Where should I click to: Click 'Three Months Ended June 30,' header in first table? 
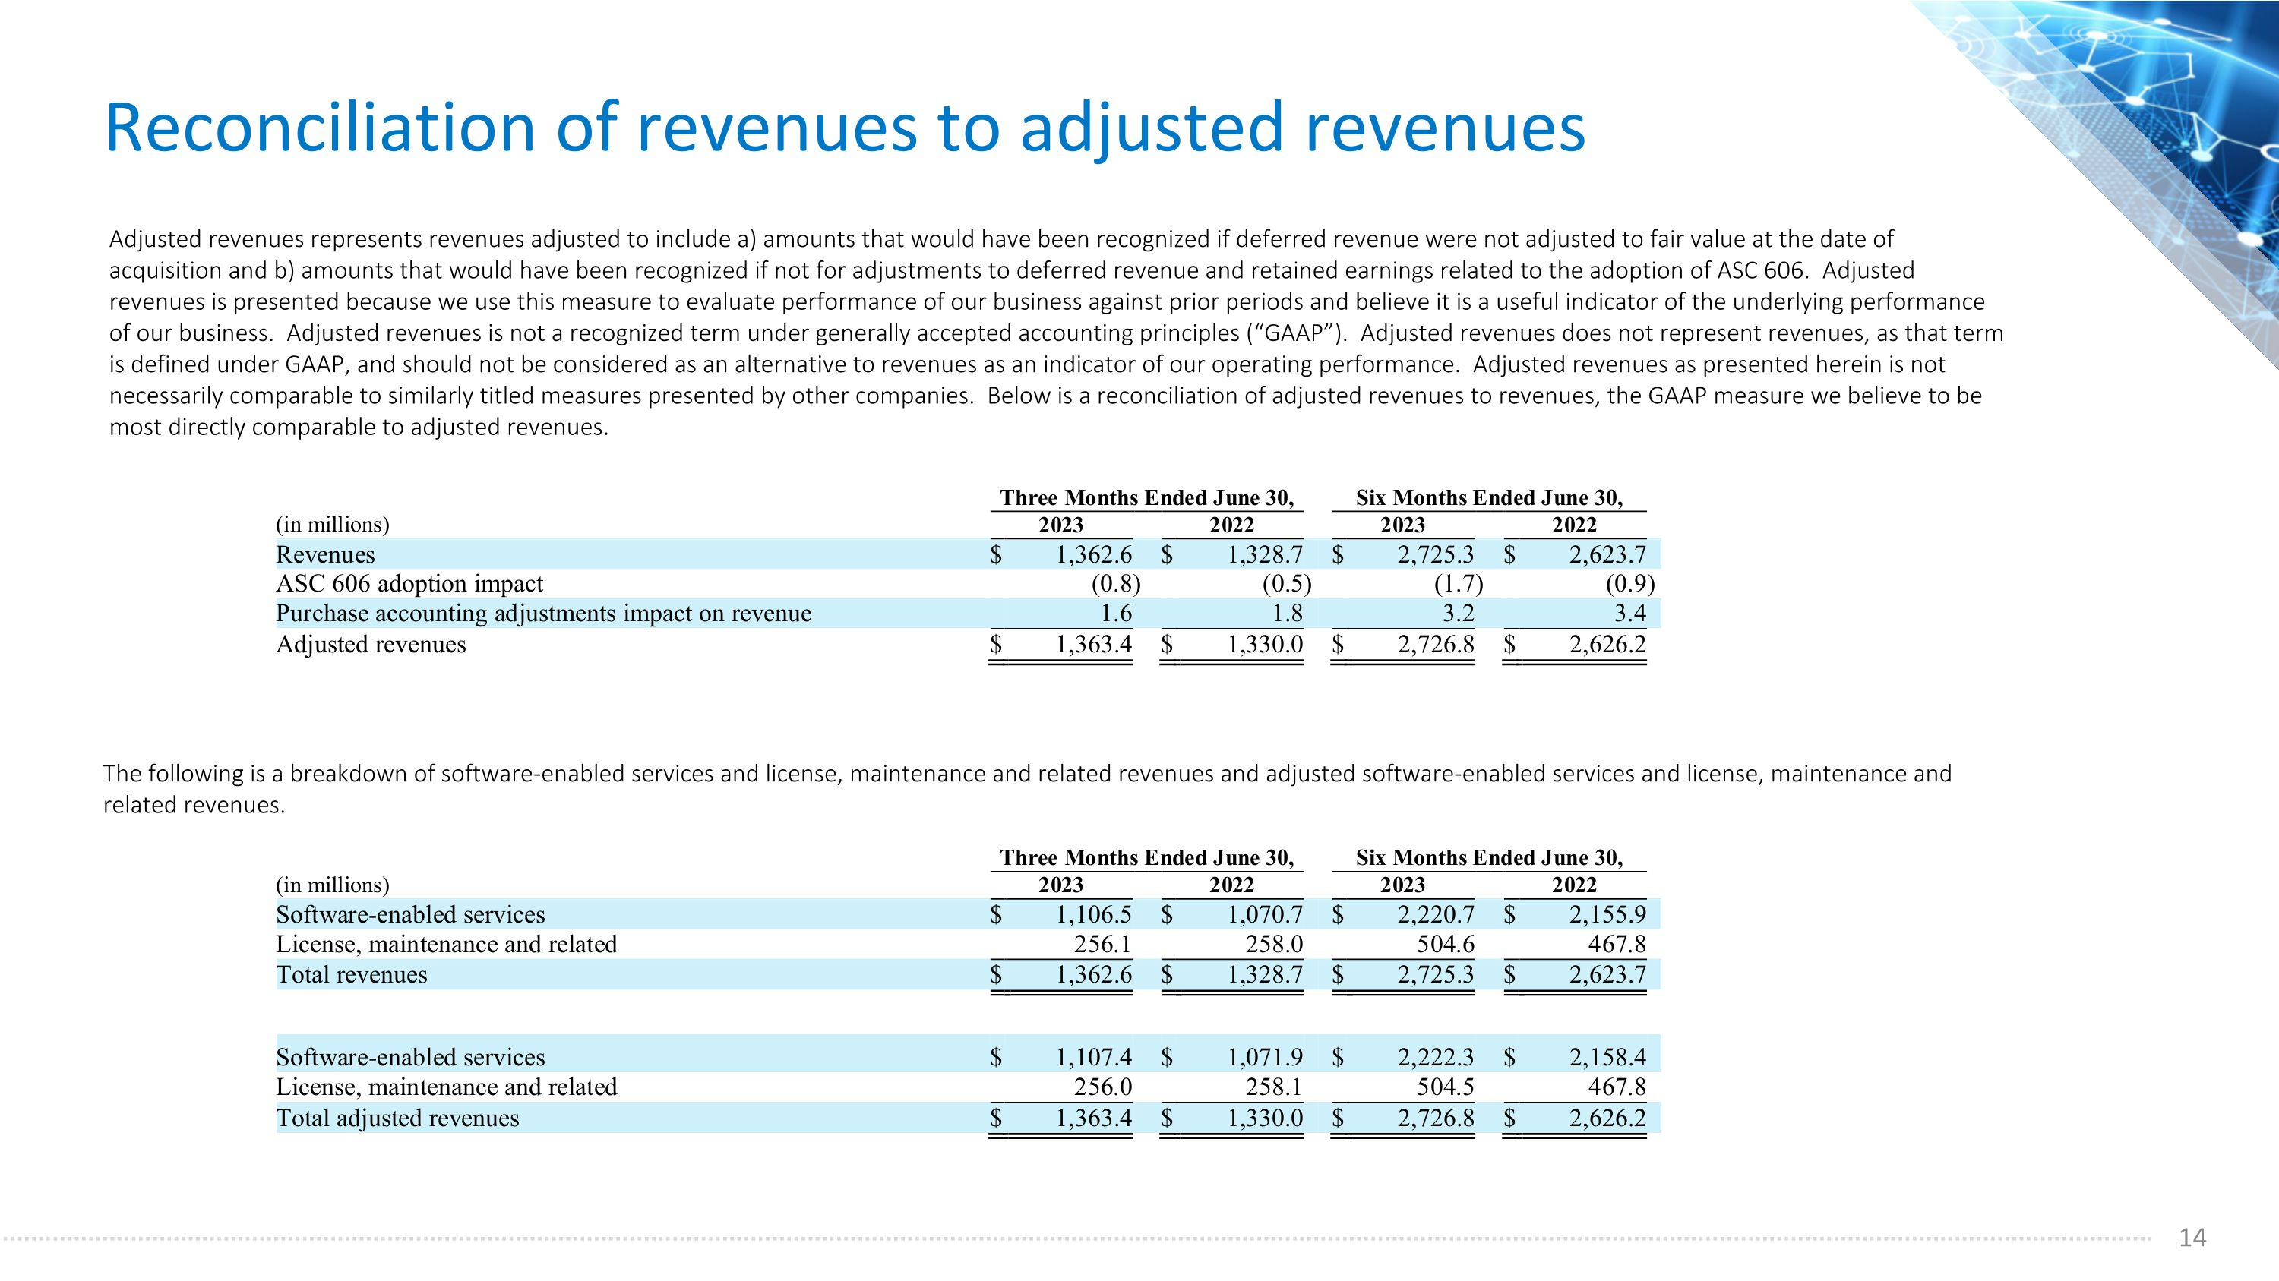[x=1146, y=497]
